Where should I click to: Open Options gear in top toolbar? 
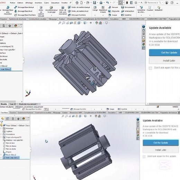click(136, 2)
